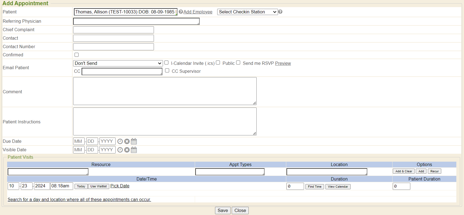Click into the Chief Complaint field

(x=113, y=30)
